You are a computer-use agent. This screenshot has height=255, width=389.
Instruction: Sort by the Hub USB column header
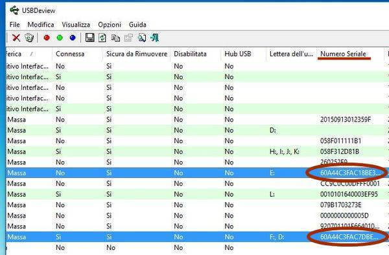point(243,54)
